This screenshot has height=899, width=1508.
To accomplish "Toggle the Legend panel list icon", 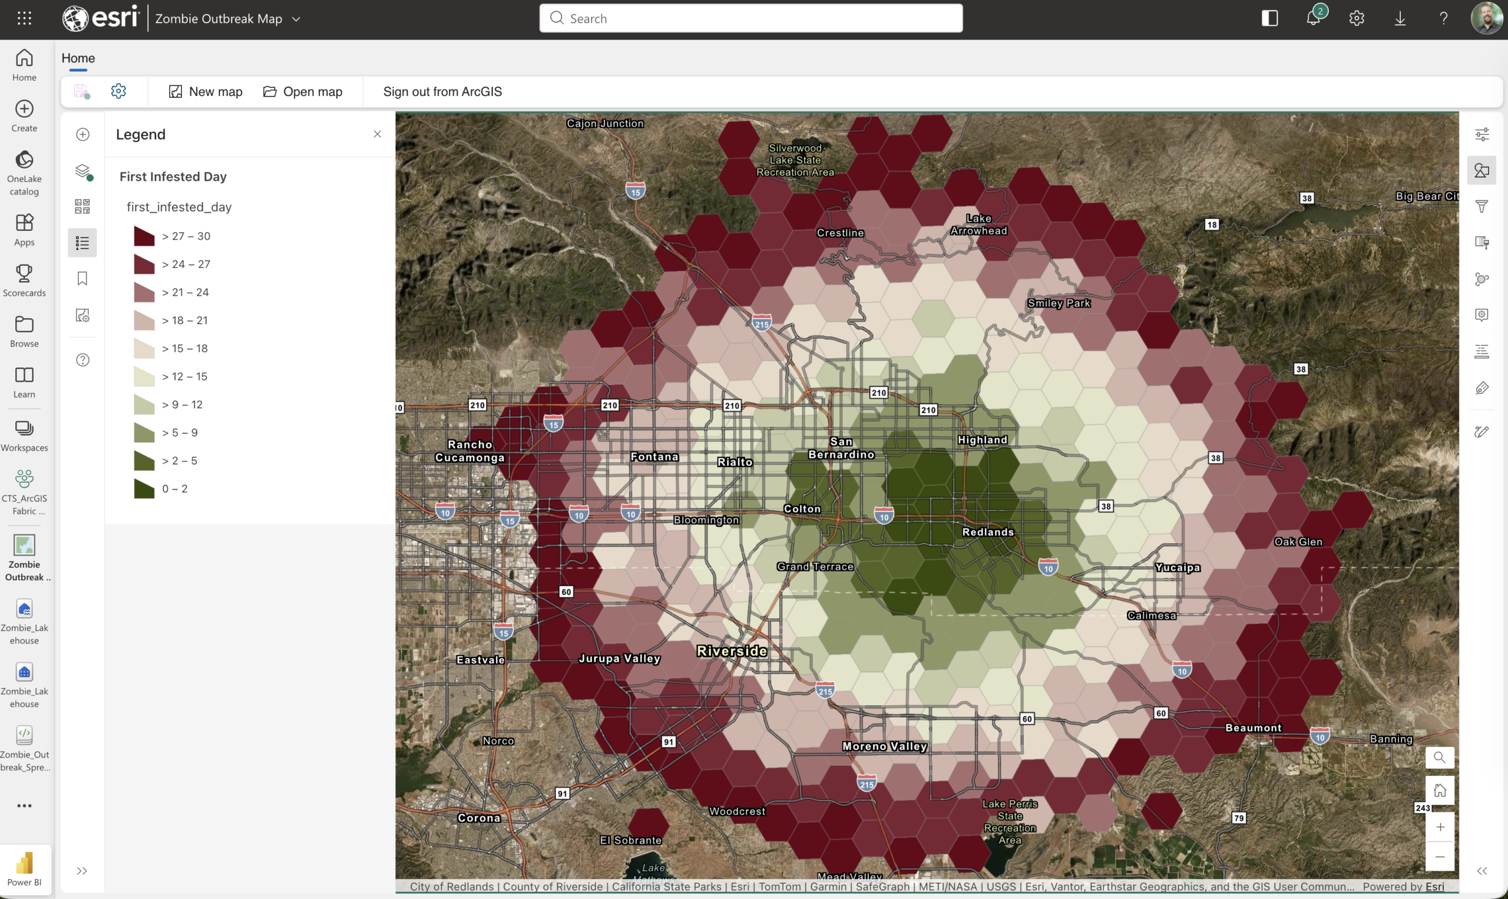I will coord(82,243).
